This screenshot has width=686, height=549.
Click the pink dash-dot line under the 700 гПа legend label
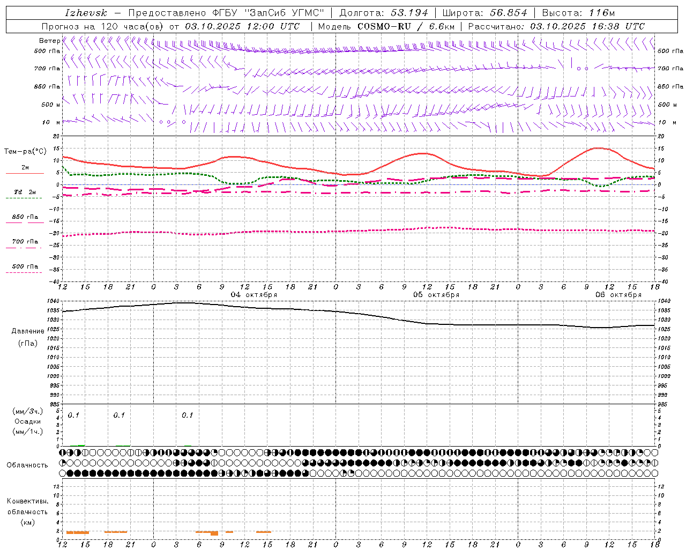click(x=25, y=248)
